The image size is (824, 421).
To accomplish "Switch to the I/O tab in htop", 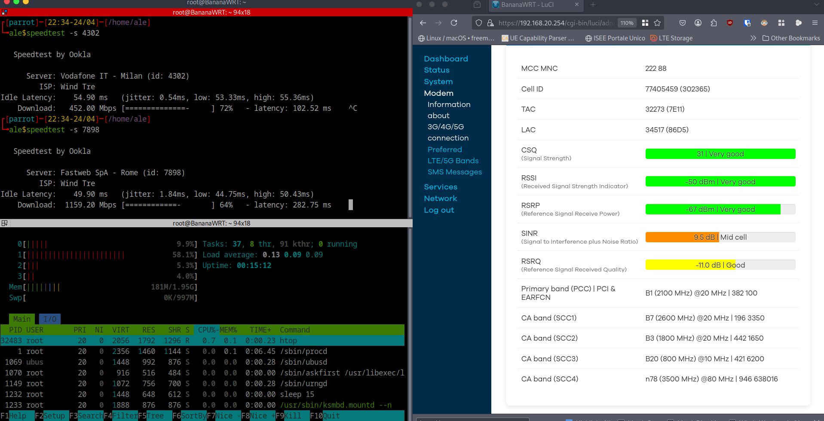I will (x=50, y=319).
